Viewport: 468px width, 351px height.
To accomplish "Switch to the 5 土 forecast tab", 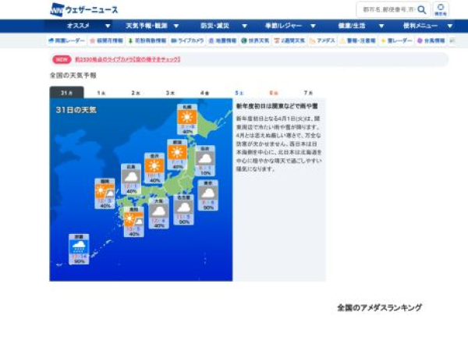I will point(239,93).
